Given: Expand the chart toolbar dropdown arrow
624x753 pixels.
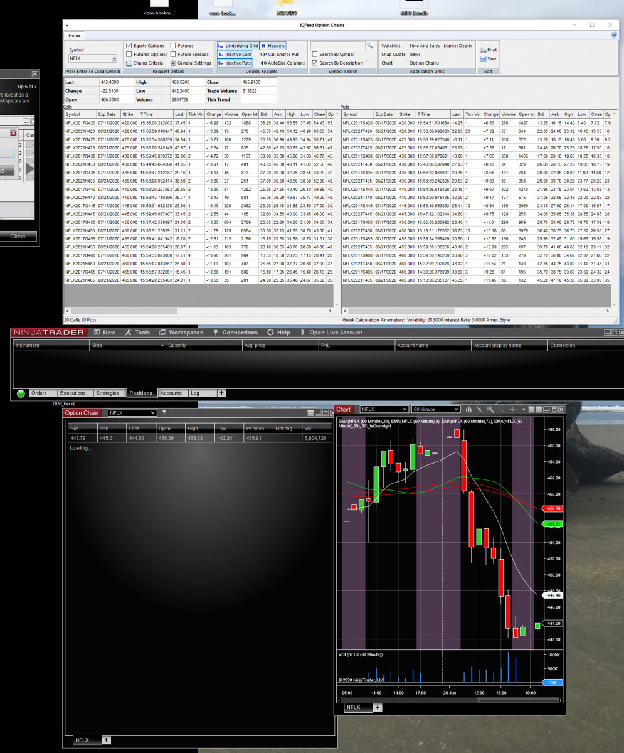Looking at the screenshot, I should 523,409.
